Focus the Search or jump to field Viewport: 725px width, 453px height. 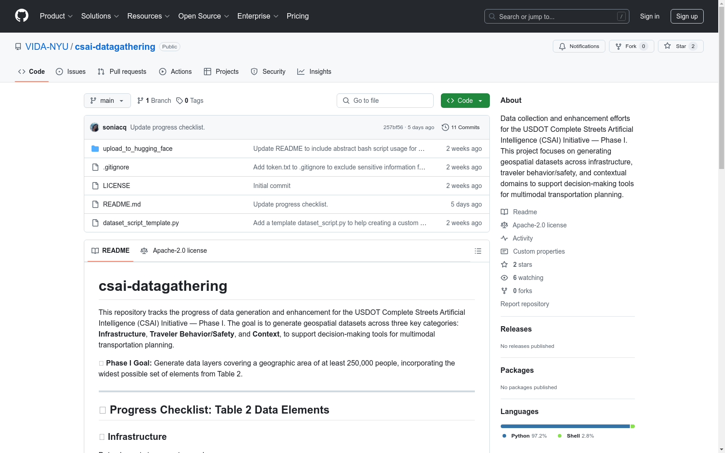[x=557, y=16]
